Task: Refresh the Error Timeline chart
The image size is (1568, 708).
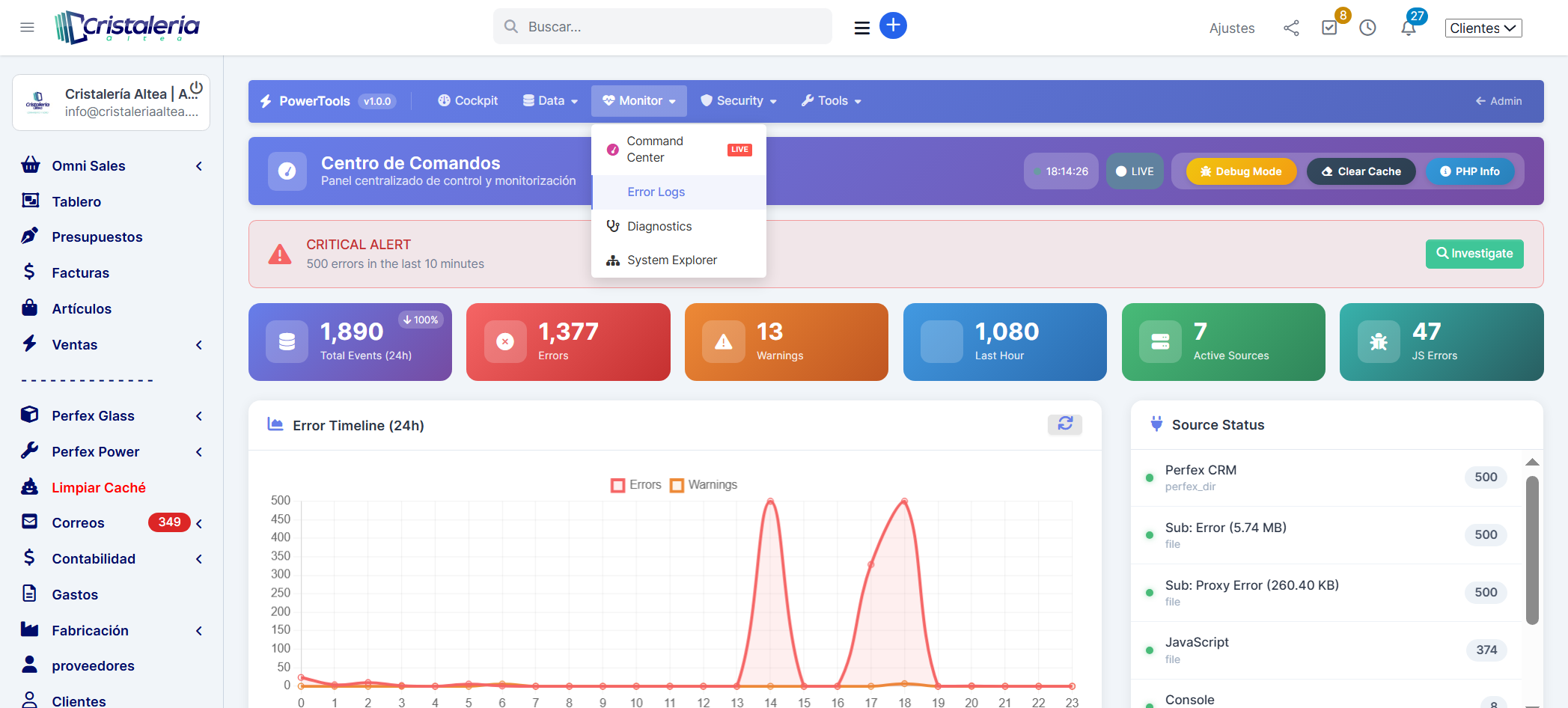Action: [x=1064, y=424]
